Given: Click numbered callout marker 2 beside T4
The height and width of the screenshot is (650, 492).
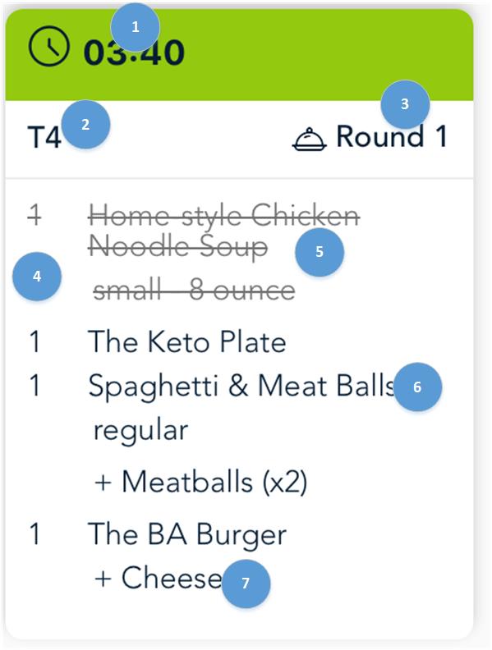Looking at the screenshot, I should tap(85, 125).
